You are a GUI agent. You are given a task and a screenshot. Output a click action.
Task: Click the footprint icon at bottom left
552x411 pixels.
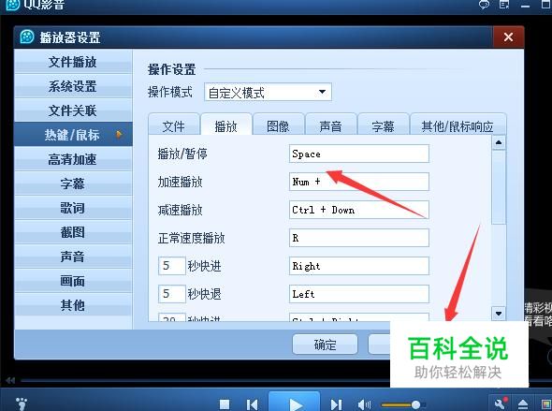pyautogui.click(x=22, y=404)
